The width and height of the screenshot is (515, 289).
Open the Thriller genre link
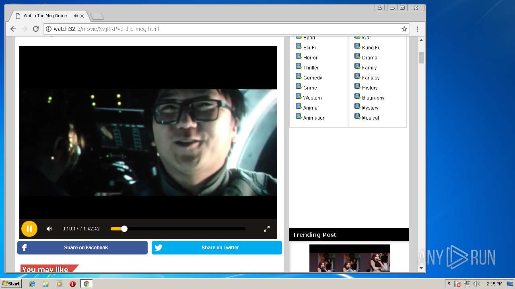(311, 67)
